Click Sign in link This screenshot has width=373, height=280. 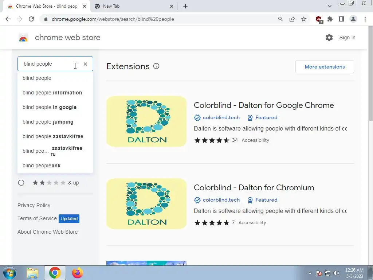[347, 38]
